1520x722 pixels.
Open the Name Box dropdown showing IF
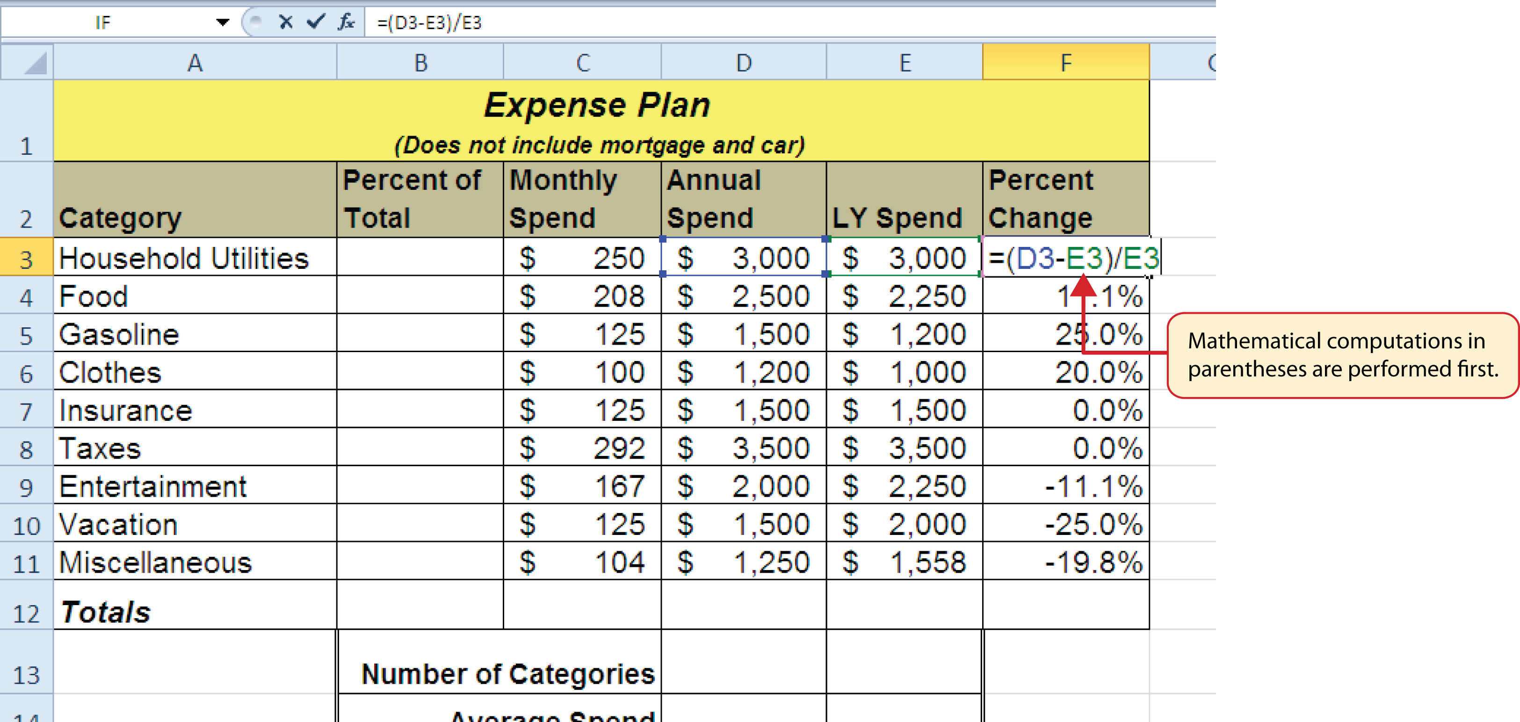223,22
